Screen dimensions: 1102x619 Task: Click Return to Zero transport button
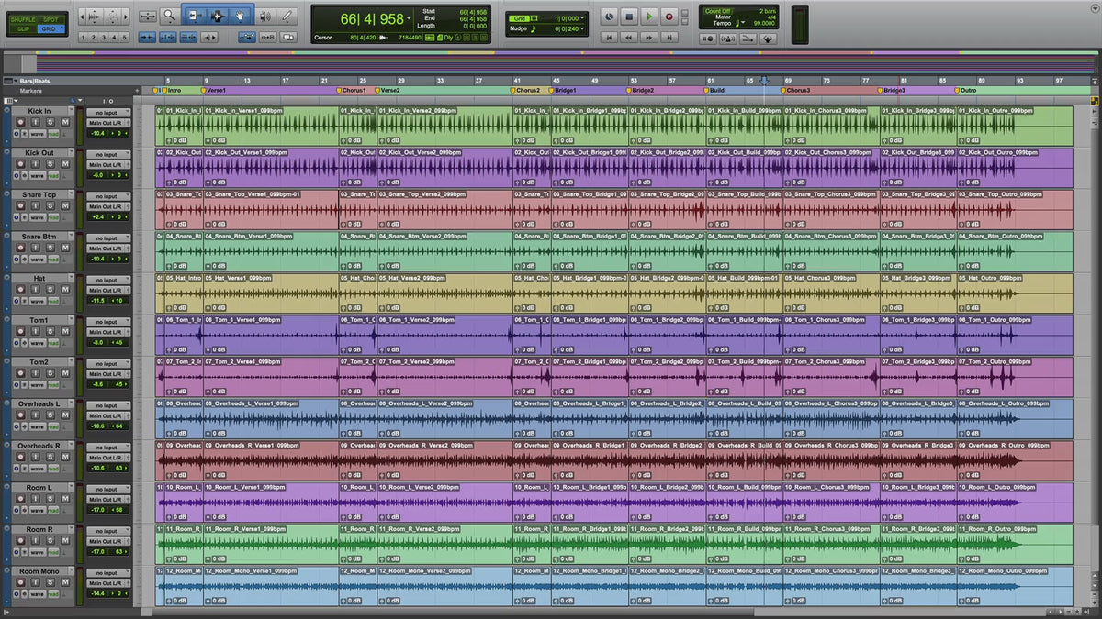click(609, 38)
